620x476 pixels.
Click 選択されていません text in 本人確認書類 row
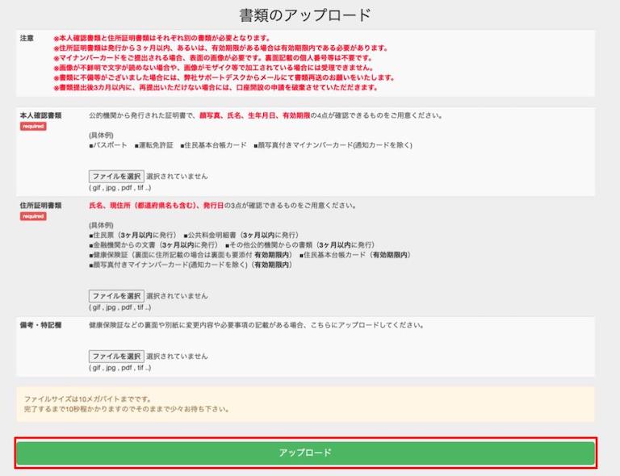[177, 176]
